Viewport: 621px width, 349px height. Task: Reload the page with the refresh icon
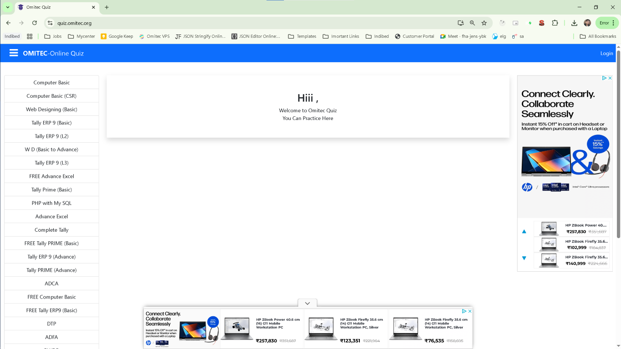tap(35, 23)
